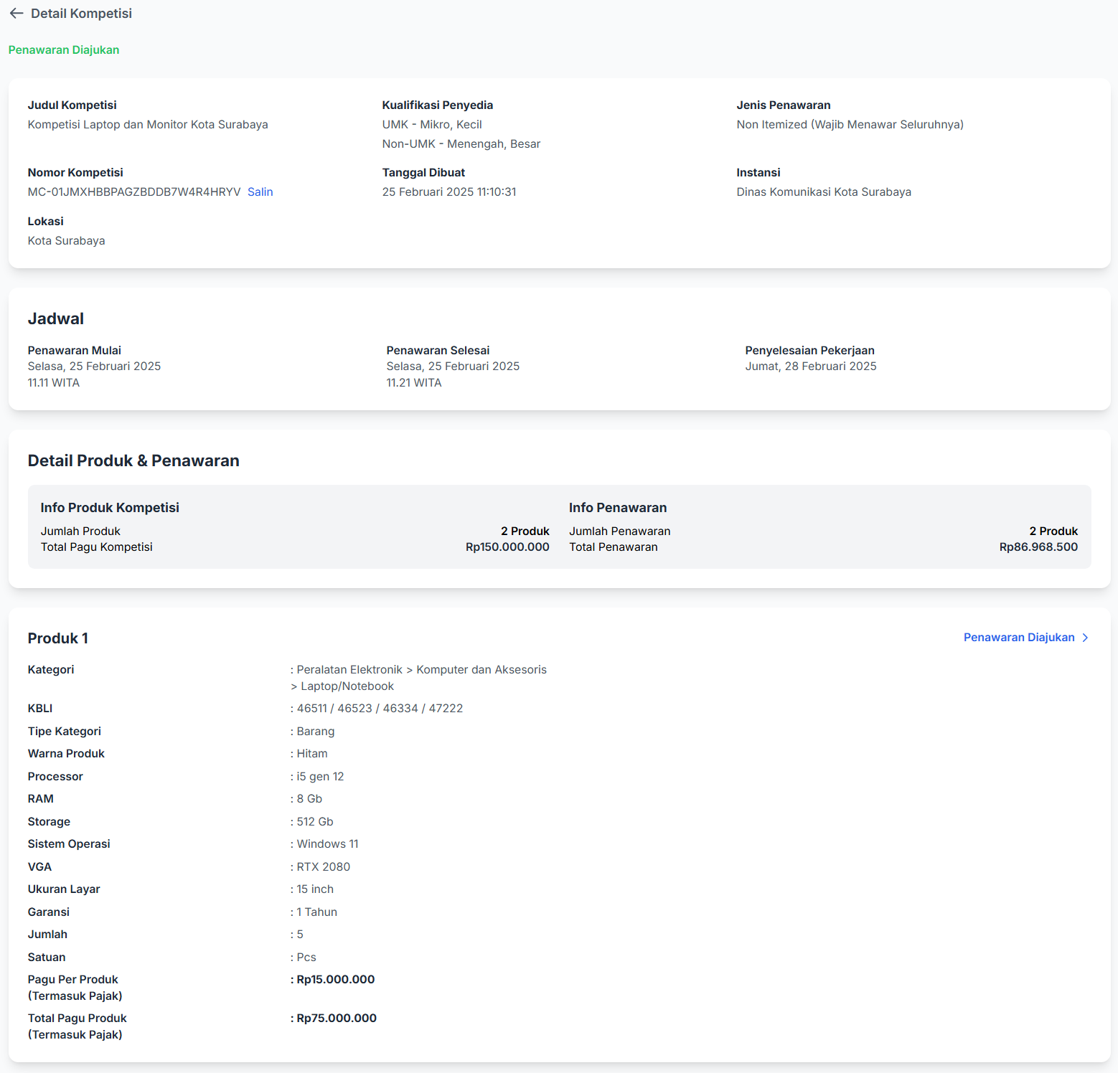Click the green Penawaran Diajukan status label
The height and width of the screenshot is (1073, 1118).
coord(64,50)
